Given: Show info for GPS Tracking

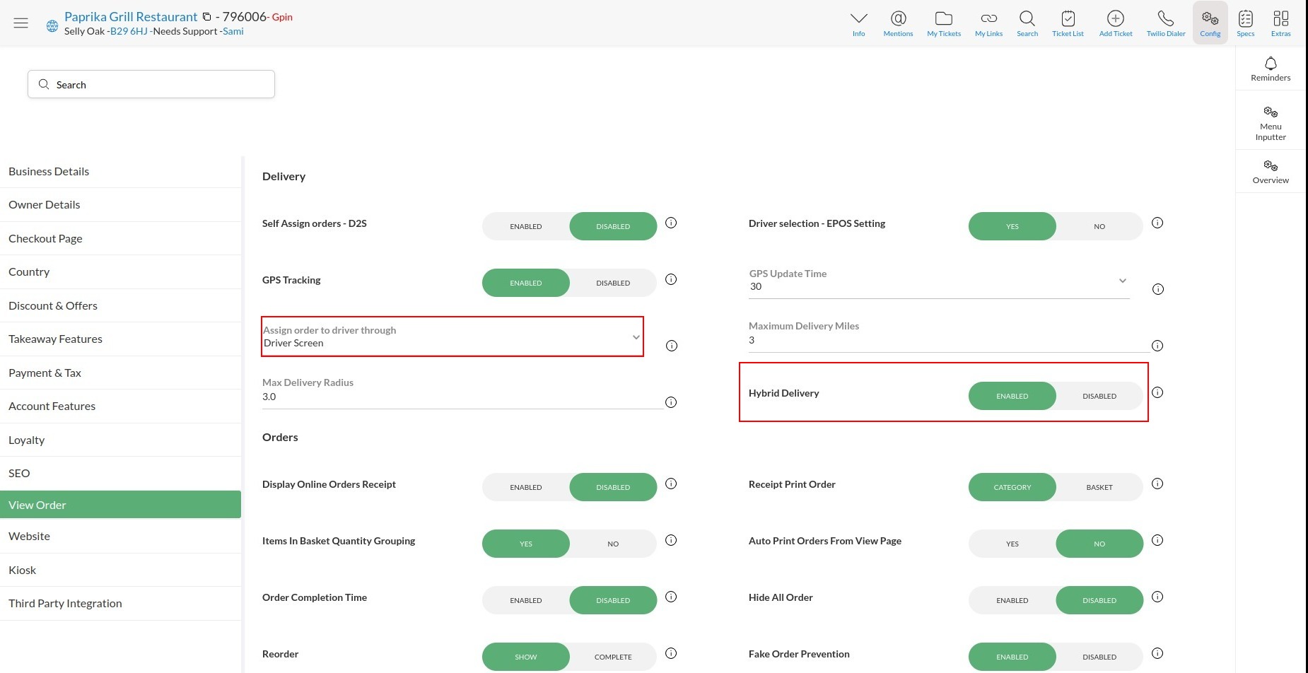Looking at the screenshot, I should [x=672, y=279].
